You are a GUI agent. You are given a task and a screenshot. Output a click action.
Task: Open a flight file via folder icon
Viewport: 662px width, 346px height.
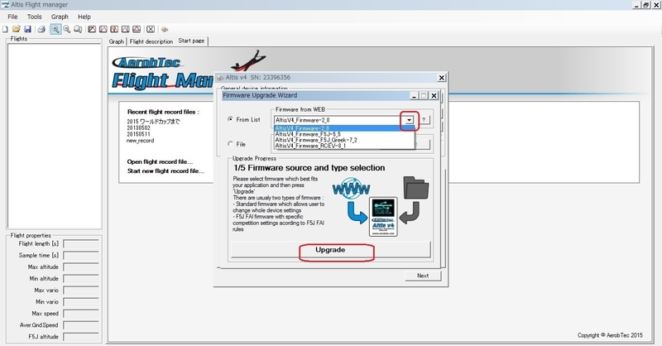point(16,29)
